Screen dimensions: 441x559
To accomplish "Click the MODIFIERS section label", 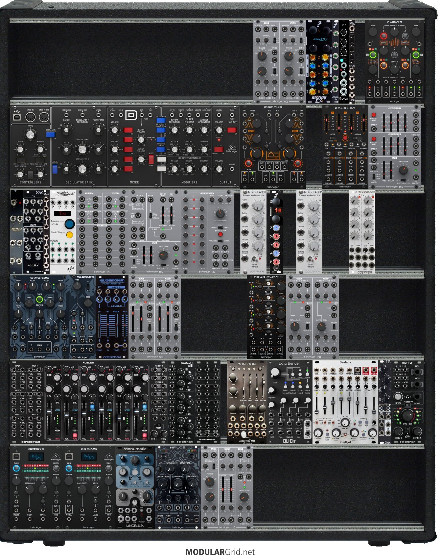I will (x=189, y=182).
